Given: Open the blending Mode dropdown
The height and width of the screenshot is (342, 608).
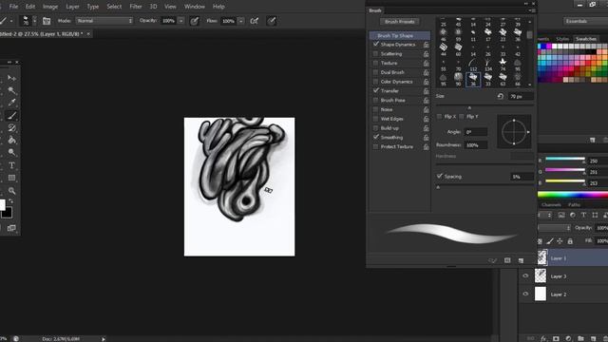Looking at the screenshot, I should click(104, 21).
